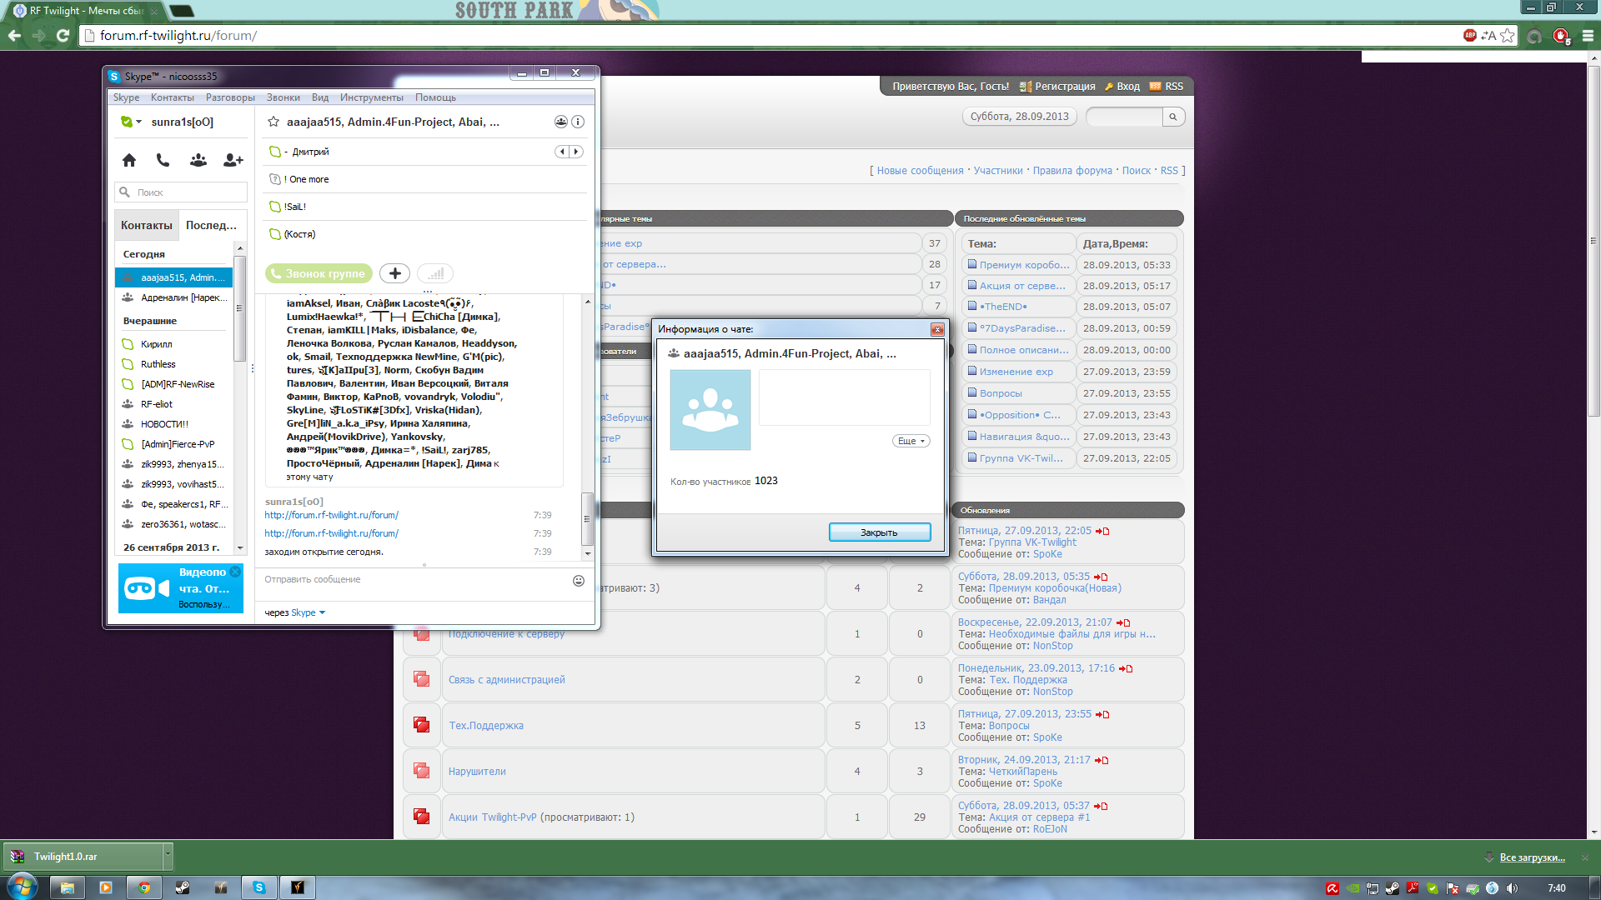Screen dimensions: 1601x900
Task: Expand Еще dropdown in chat info dialog
Action: [x=911, y=441]
